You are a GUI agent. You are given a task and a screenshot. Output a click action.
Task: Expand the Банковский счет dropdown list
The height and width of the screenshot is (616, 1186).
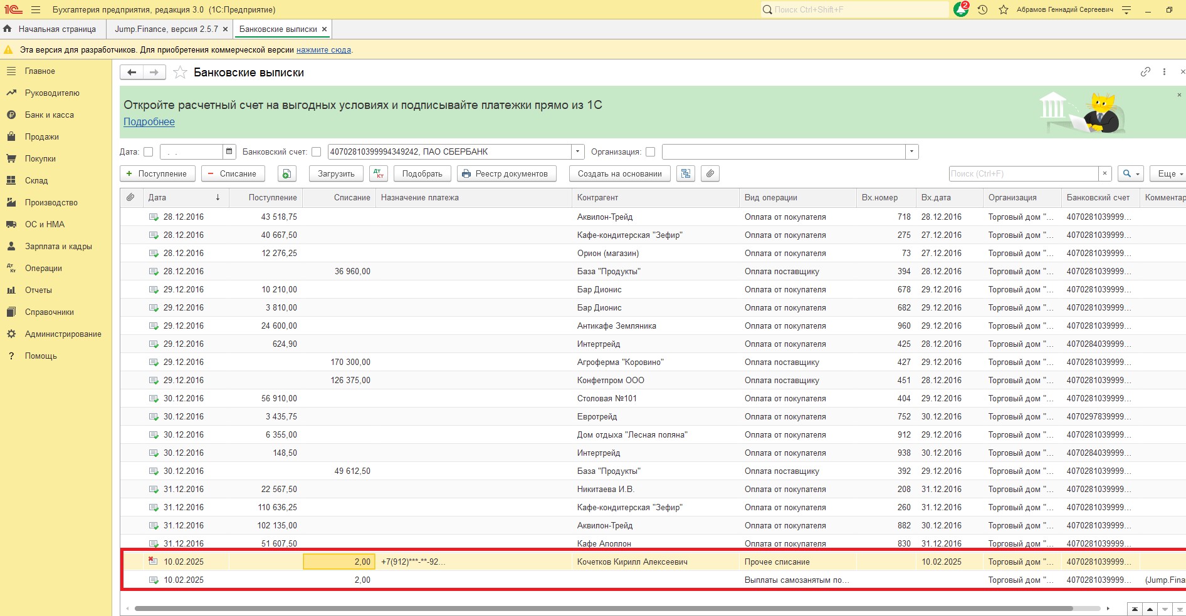point(577,151)
